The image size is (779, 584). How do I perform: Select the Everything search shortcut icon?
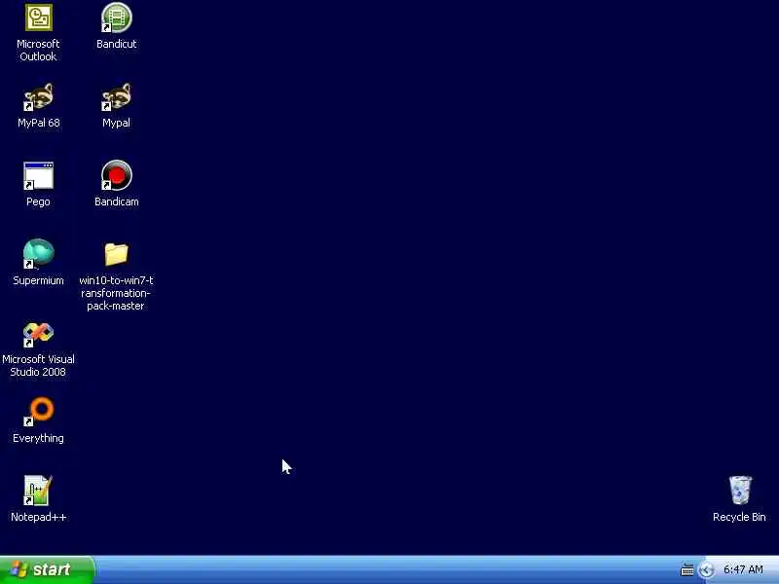38,412
